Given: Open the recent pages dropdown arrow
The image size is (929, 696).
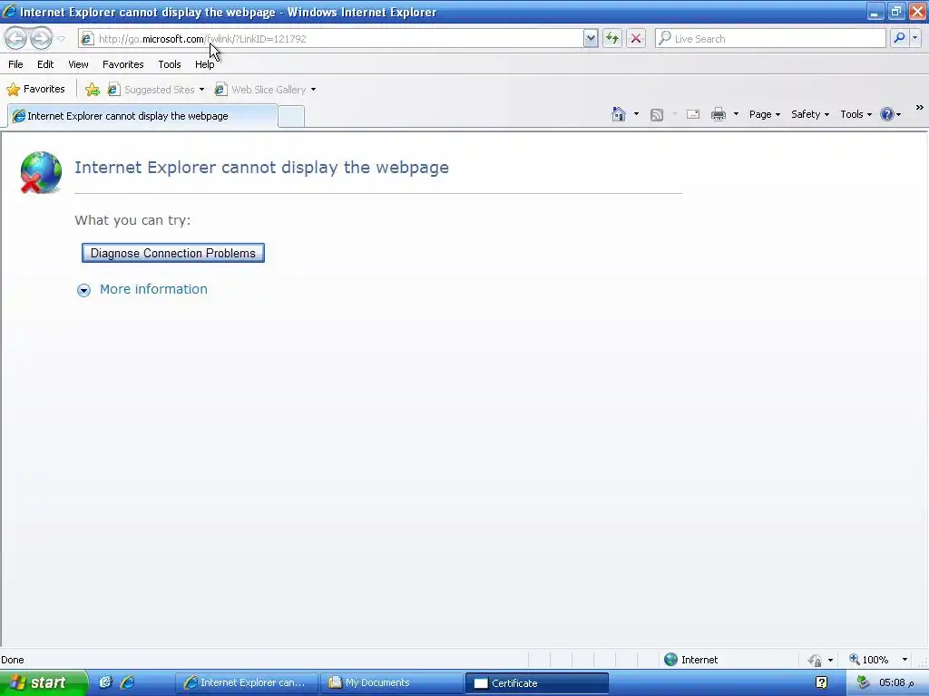Looking at the screenshot, I should coord(61,39).
